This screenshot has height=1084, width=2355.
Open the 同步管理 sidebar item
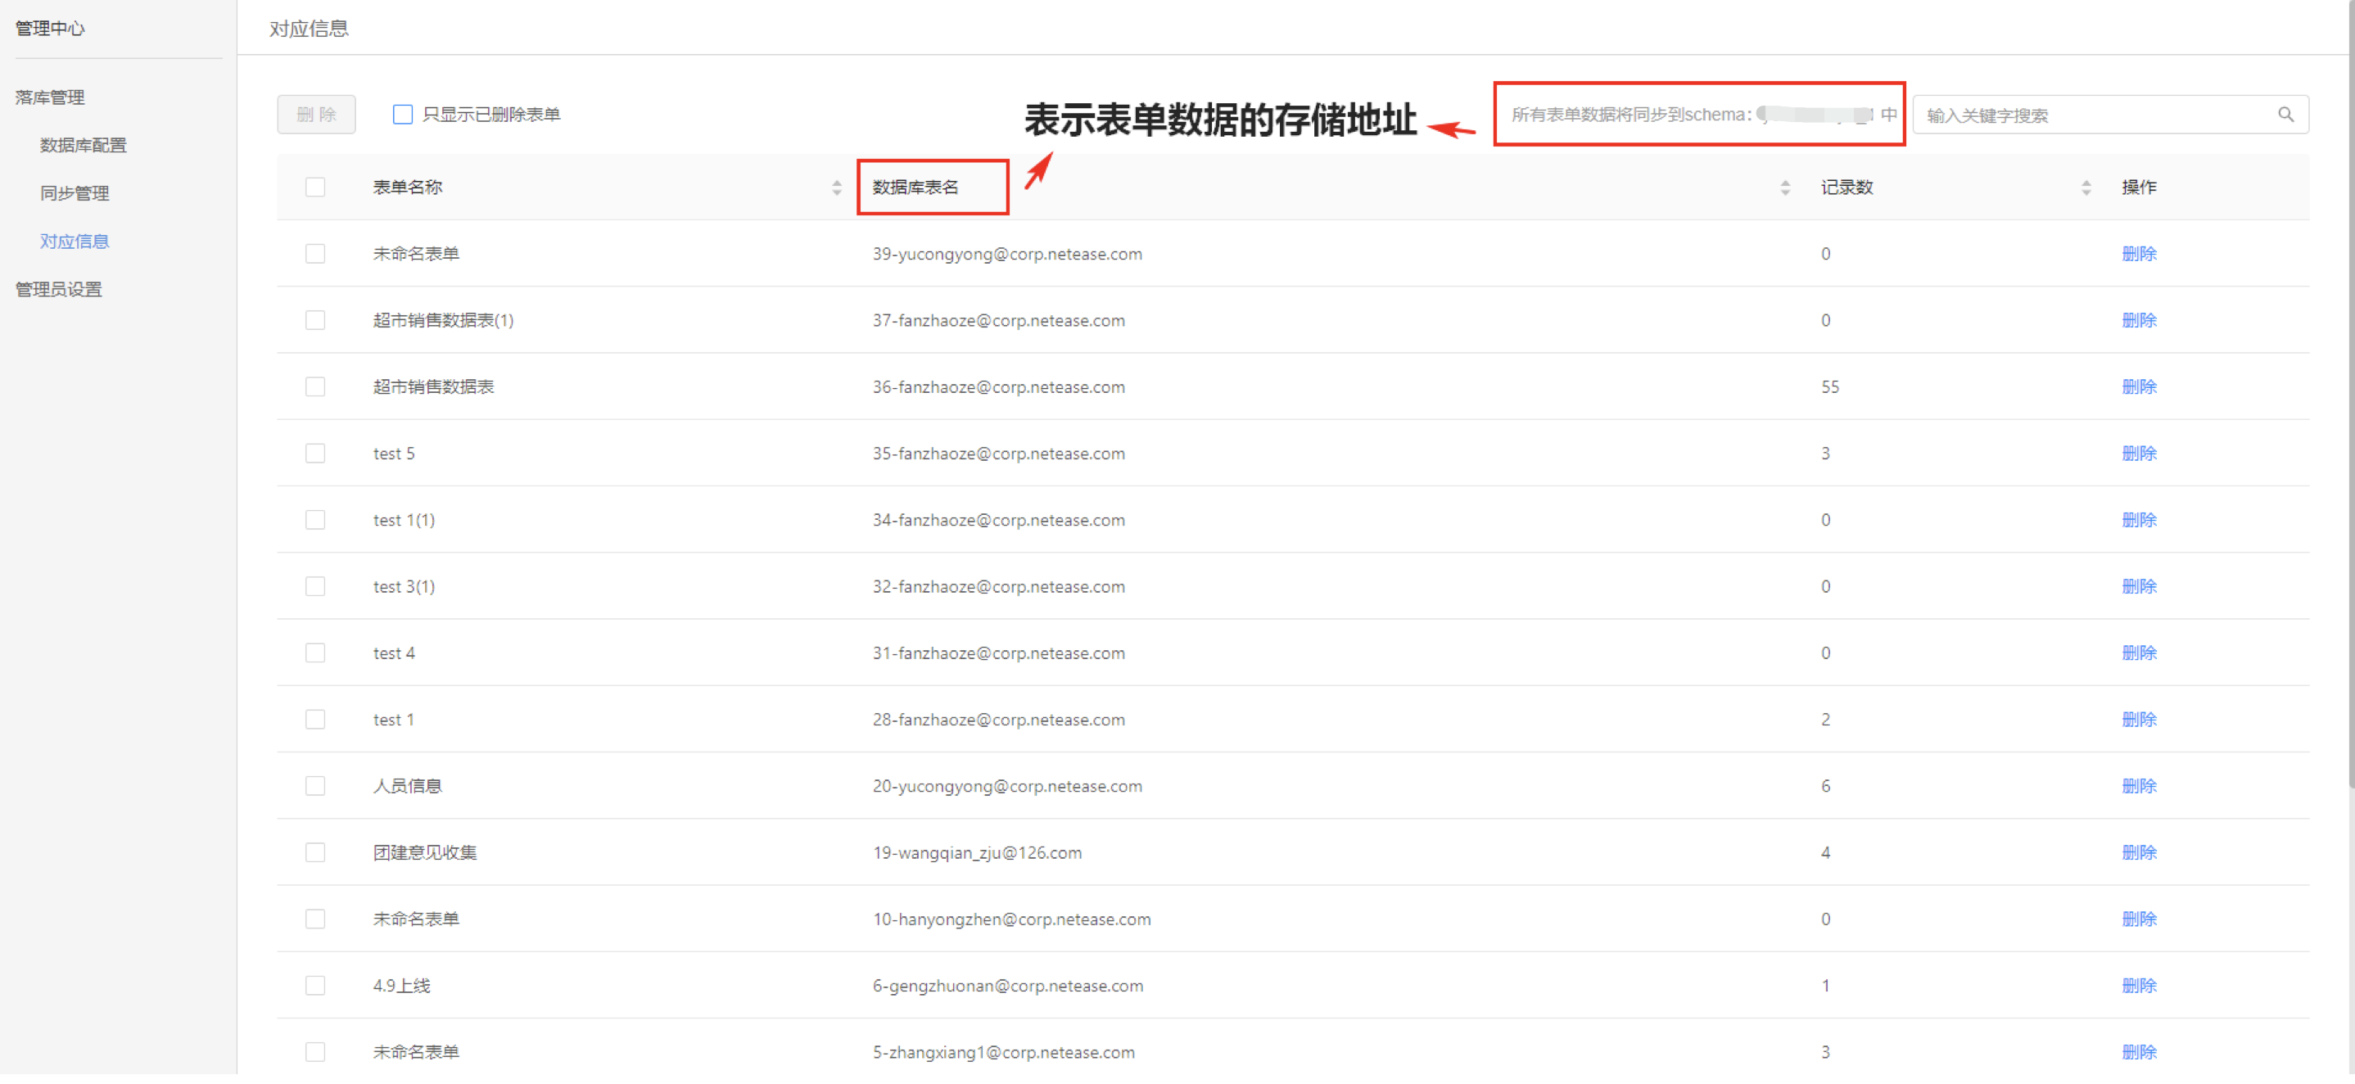point(75,193)
